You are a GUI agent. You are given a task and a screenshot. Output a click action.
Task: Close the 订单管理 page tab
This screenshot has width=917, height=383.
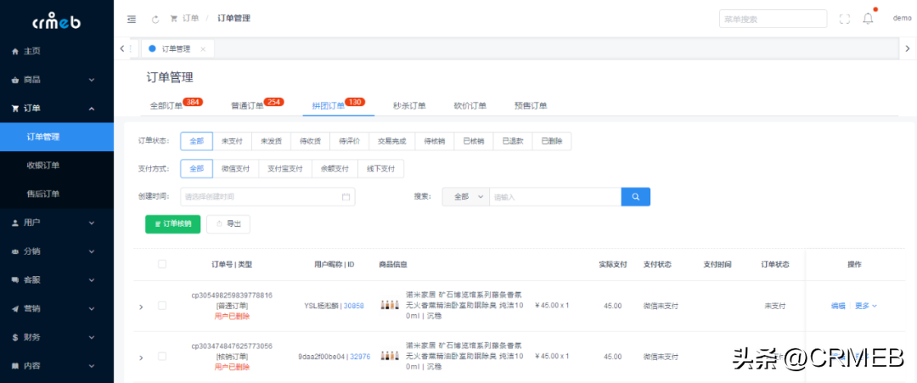point(202,49)
